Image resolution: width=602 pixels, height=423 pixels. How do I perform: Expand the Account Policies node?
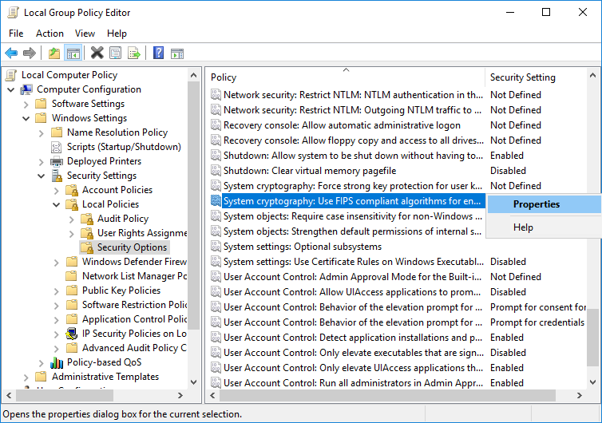click(56, 190)
